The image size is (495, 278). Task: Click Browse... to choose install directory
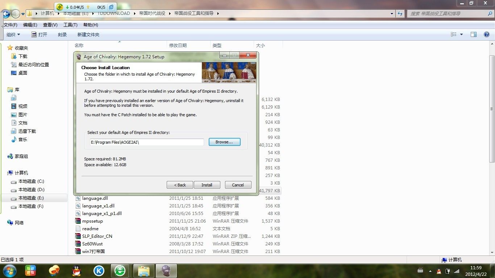click(224, 142)
